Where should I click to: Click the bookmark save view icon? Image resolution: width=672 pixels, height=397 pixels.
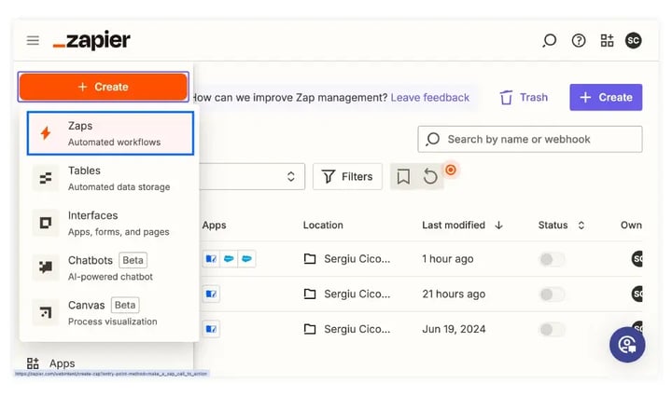403,176
